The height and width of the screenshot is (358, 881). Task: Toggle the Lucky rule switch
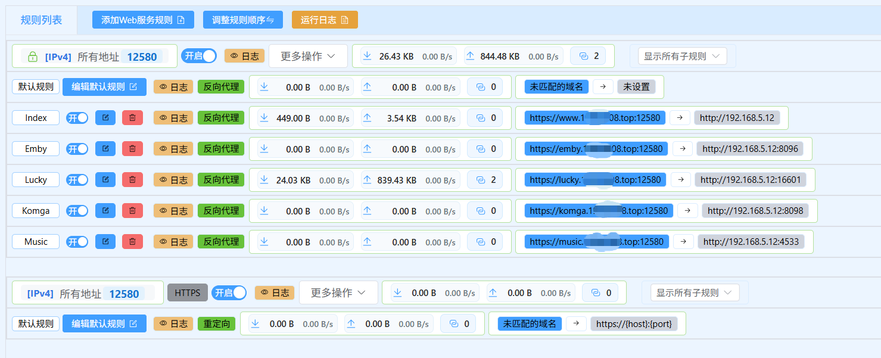coord(77,180)
